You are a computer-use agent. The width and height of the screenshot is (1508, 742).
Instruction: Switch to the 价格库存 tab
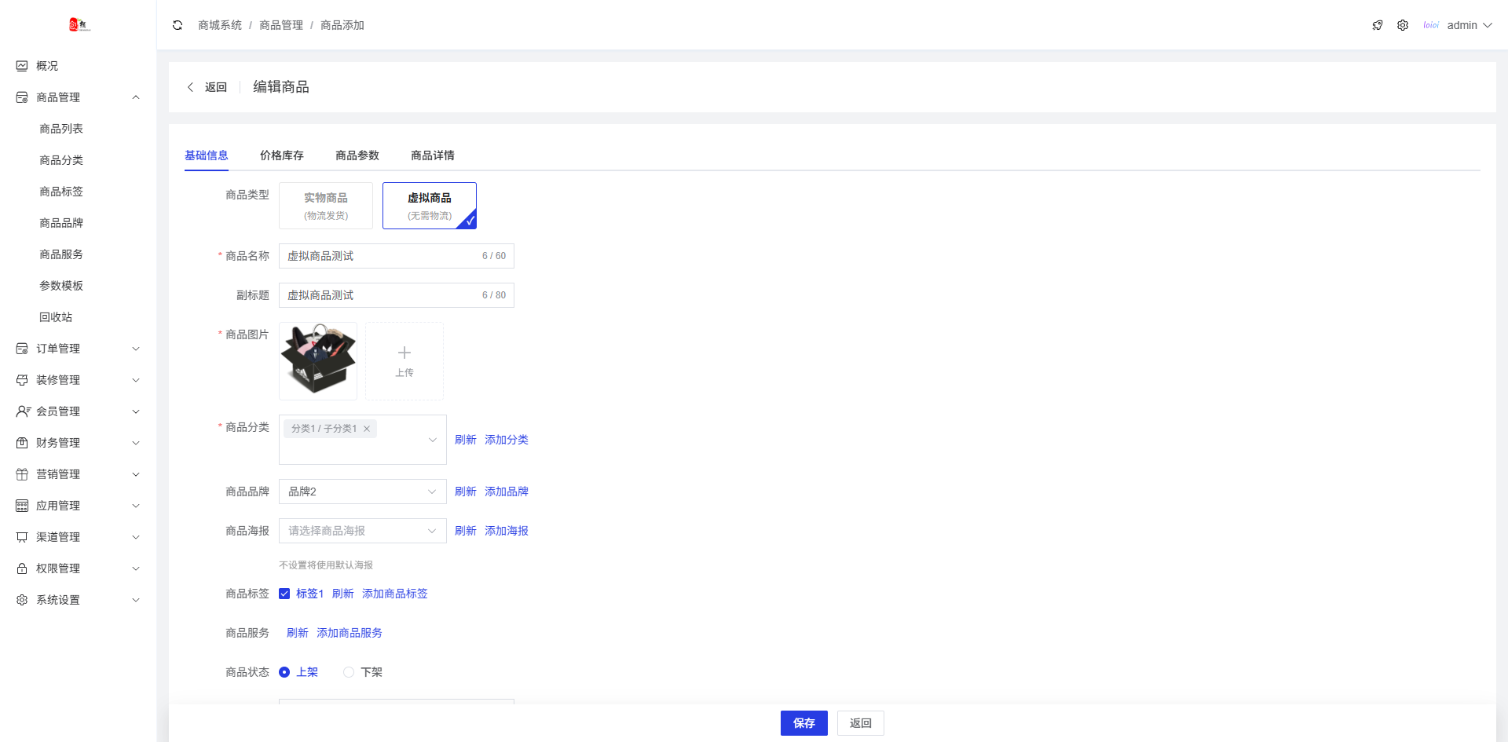click(282, 155)
